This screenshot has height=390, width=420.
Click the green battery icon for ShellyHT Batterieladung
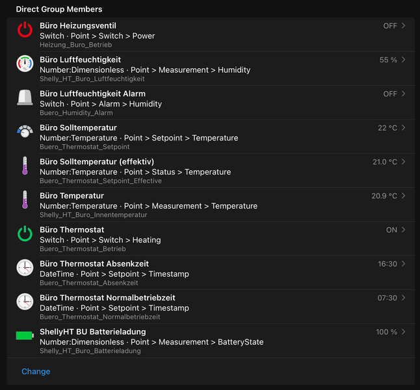(25, 335)
